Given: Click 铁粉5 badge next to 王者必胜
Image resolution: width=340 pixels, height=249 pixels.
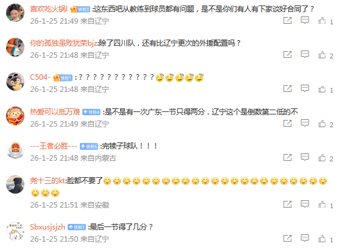Looking at the screenshot, I should click(89, 147).
